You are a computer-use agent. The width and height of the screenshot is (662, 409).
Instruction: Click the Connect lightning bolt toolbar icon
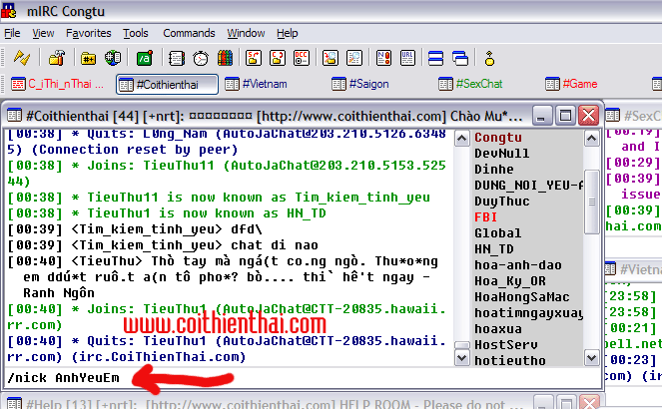tap(22, 58)
